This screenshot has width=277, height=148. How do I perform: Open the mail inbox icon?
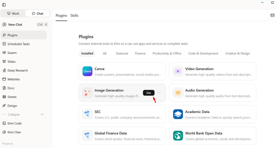tap(272, 15)
